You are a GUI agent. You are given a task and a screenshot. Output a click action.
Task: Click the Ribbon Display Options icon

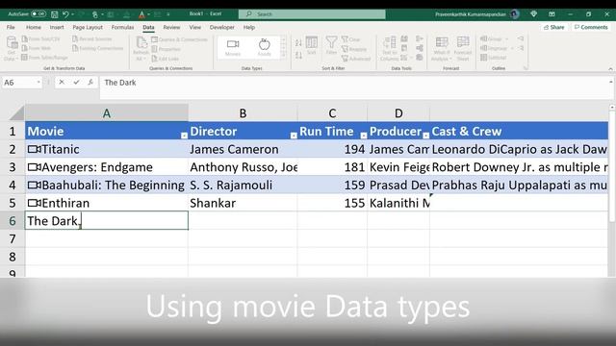[x=552, y=14]
